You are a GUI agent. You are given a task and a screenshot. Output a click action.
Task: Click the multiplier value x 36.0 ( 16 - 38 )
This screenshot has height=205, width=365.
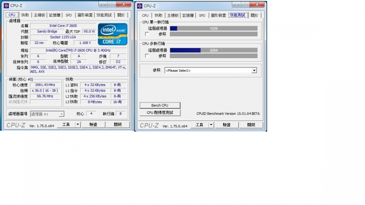(45, 91)
